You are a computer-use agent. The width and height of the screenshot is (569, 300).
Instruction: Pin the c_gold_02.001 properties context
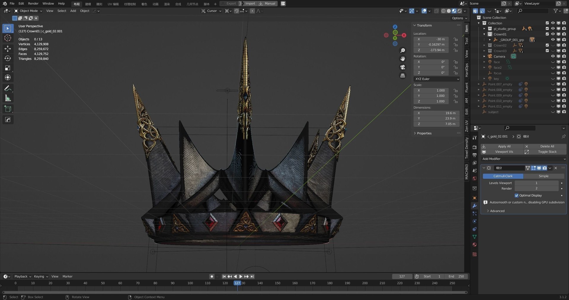(x=563, y=136)
